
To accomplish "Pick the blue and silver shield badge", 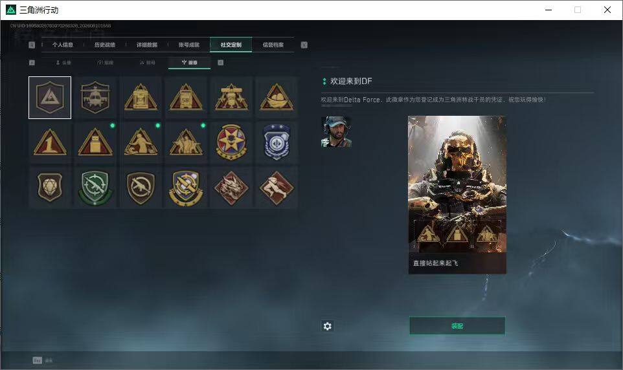I will (x=277, y=142).
